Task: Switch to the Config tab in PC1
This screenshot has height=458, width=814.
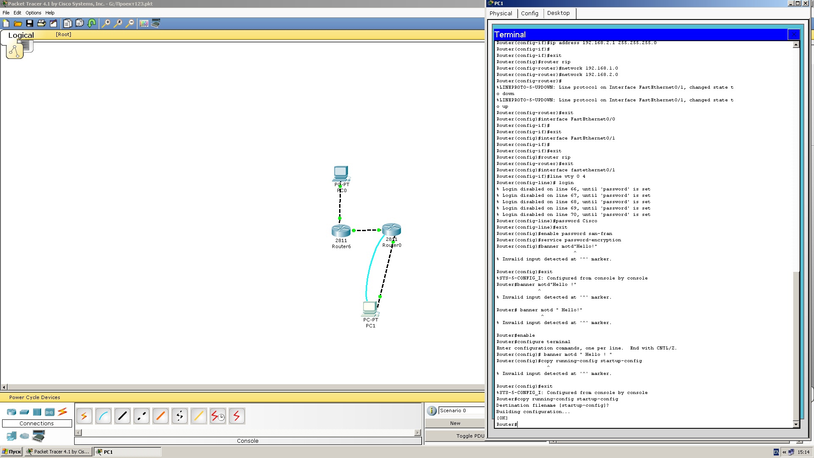Action: click(530, 14)
